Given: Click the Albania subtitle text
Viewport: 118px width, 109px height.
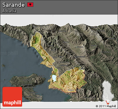Looking at the screenshot, I should click(9, 11).
